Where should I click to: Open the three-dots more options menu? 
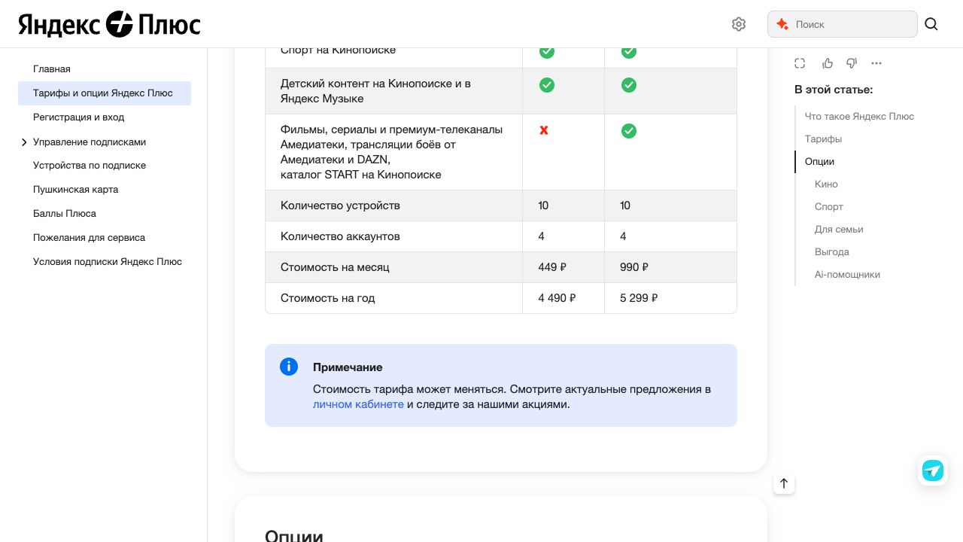click(876, 63)
